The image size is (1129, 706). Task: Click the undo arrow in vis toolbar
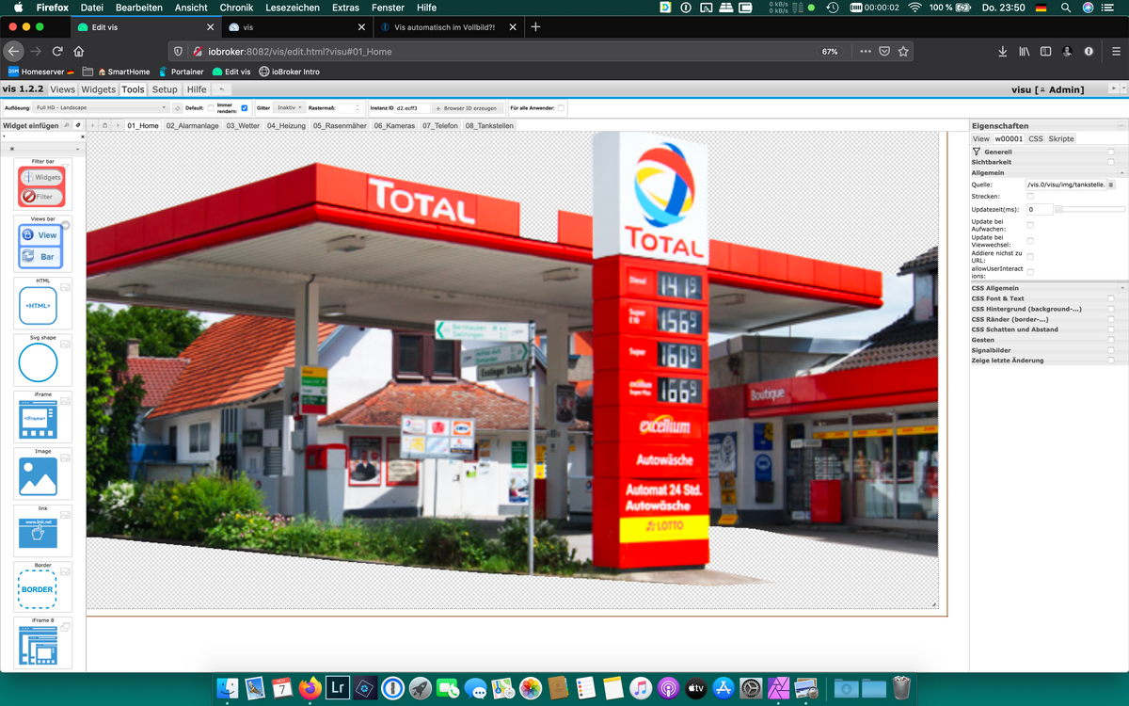[x=222, y=89]
